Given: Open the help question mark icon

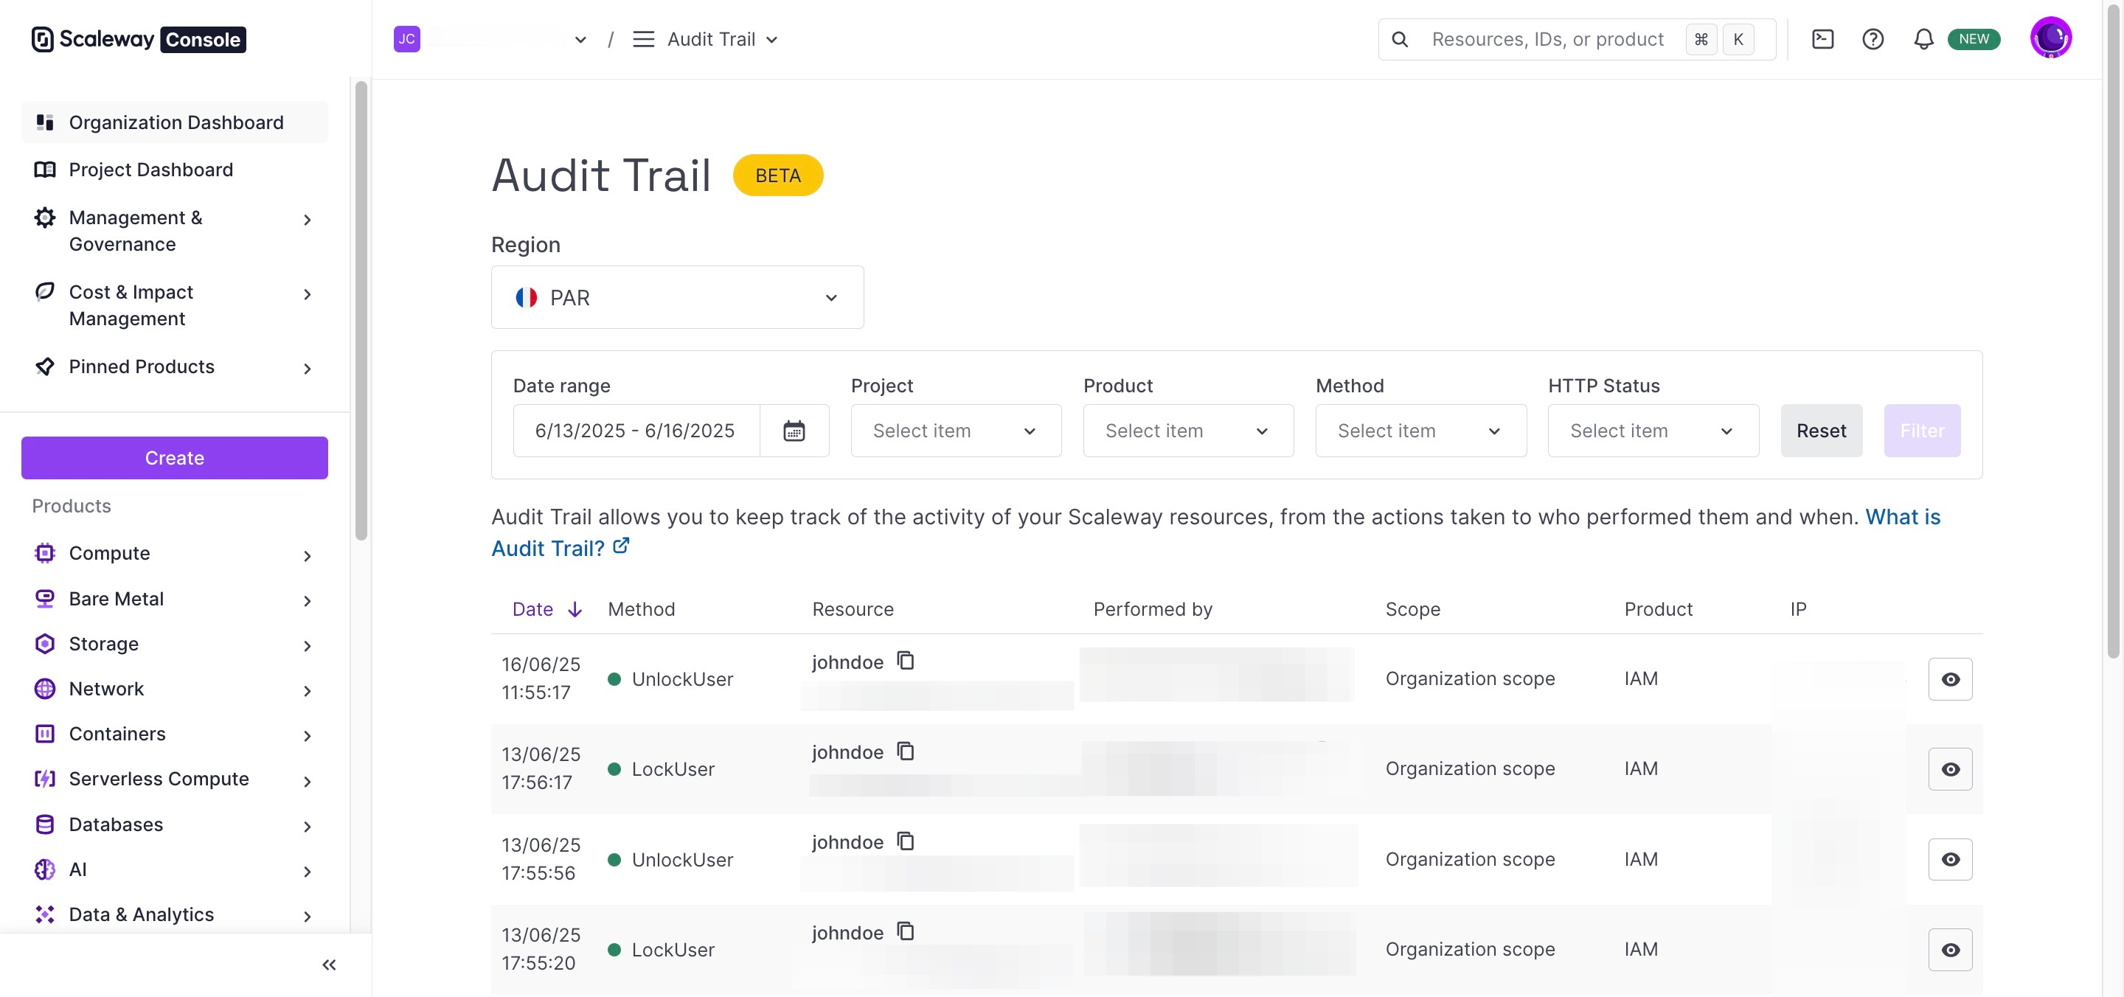Looking at the screenshot, I should (1873, 39).
